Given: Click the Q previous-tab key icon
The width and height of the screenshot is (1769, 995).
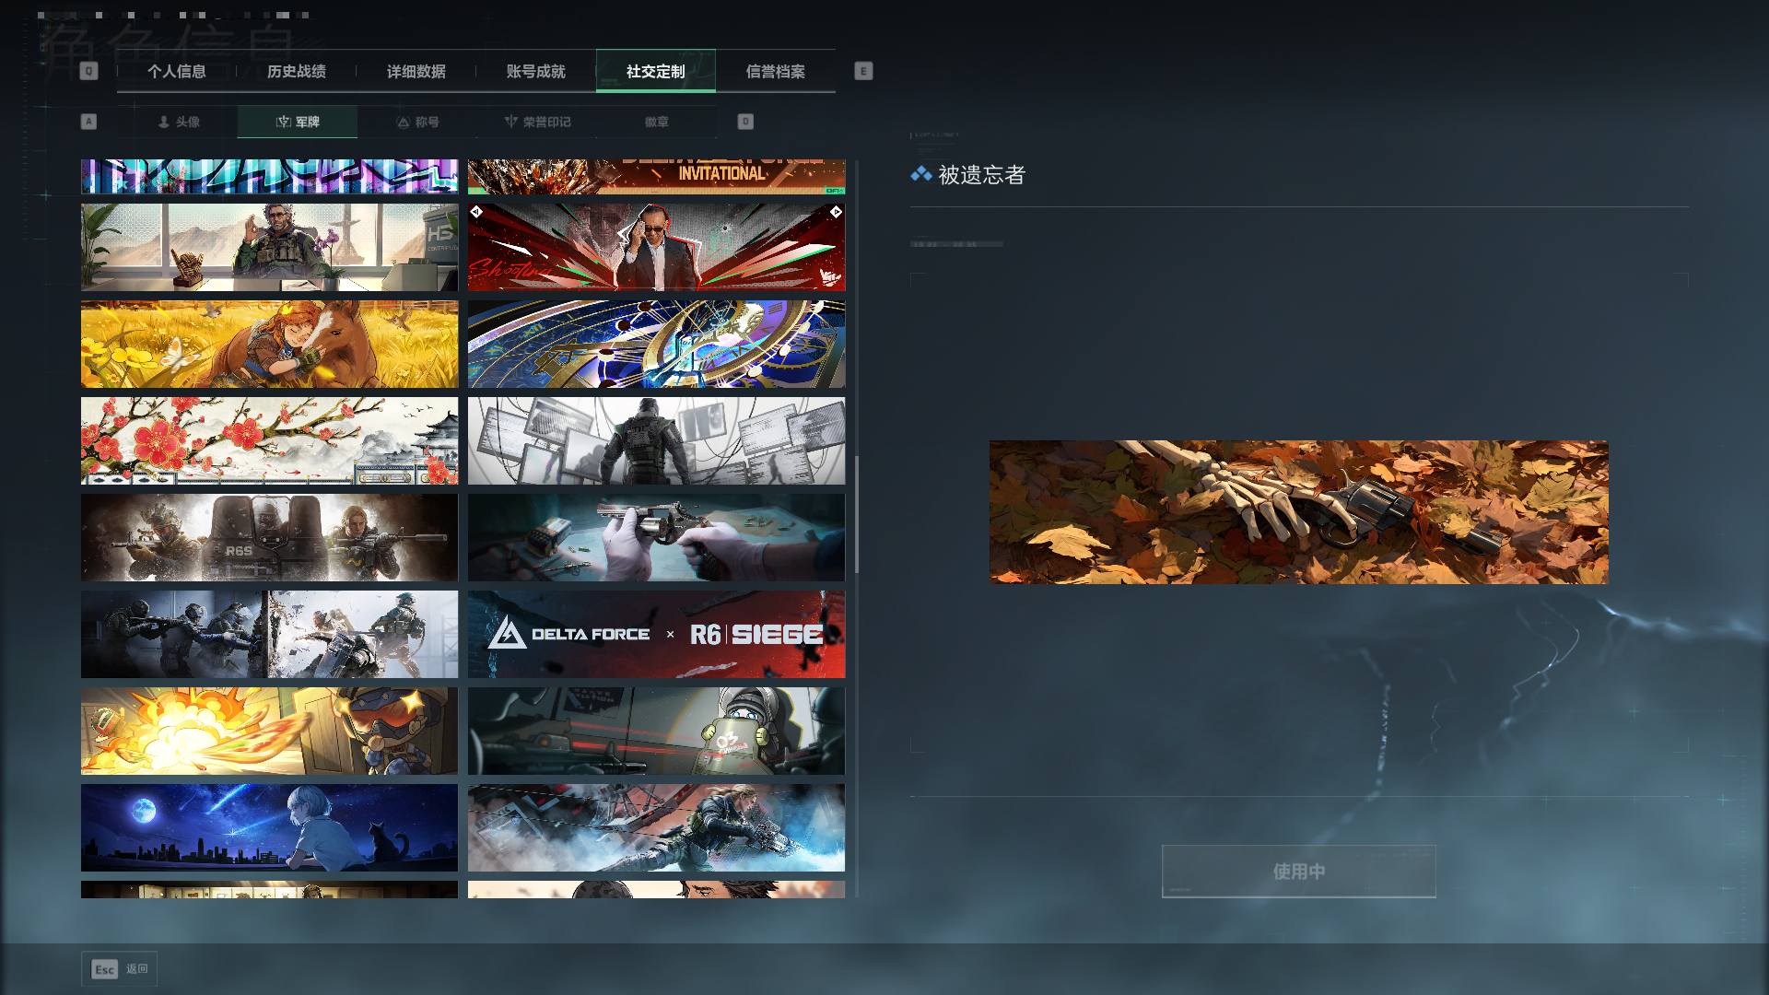Looking at the screenshot, I should 88,71.
